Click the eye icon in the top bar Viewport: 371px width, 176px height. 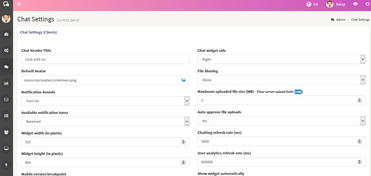(355, 4)
